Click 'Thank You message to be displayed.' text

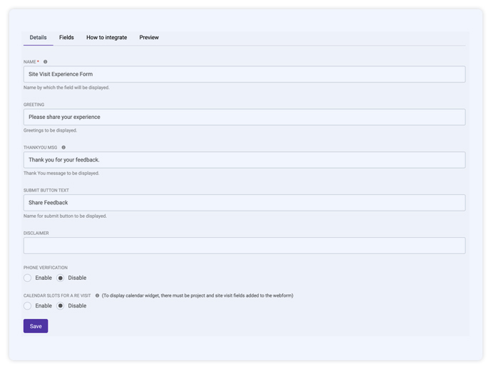pyautogui.click(x=61, y=174)
